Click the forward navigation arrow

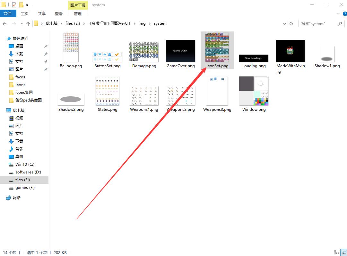[14, 24]
